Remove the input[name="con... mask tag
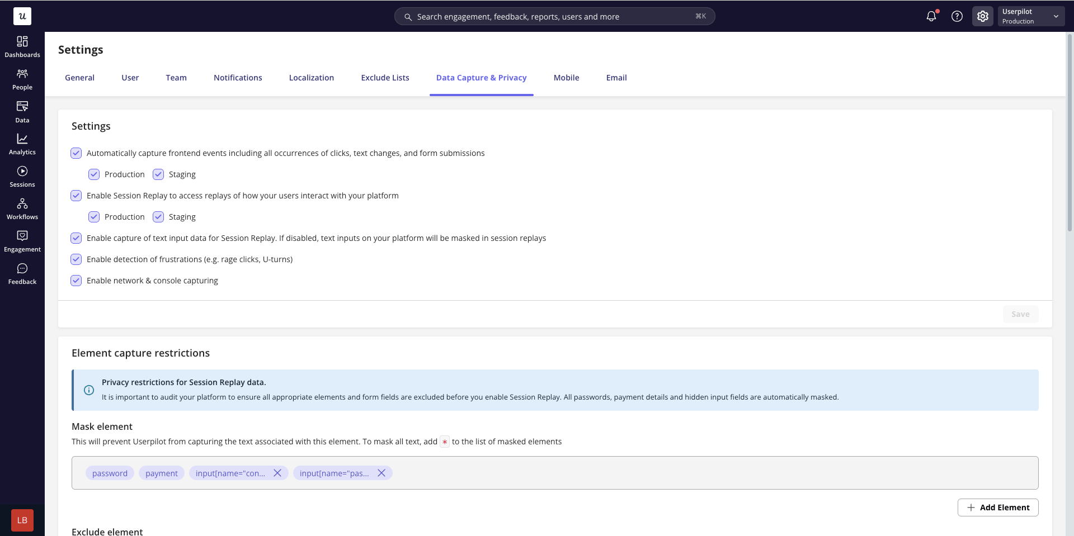This screenshot has width=1074, height=536. [x=277, y=473]
